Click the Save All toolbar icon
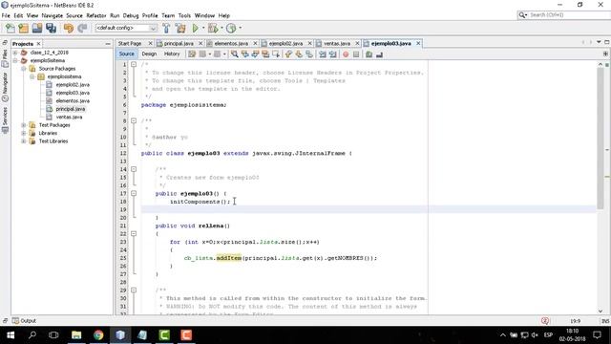The height and width of the screenshot is (344, 611). [51, 28]
